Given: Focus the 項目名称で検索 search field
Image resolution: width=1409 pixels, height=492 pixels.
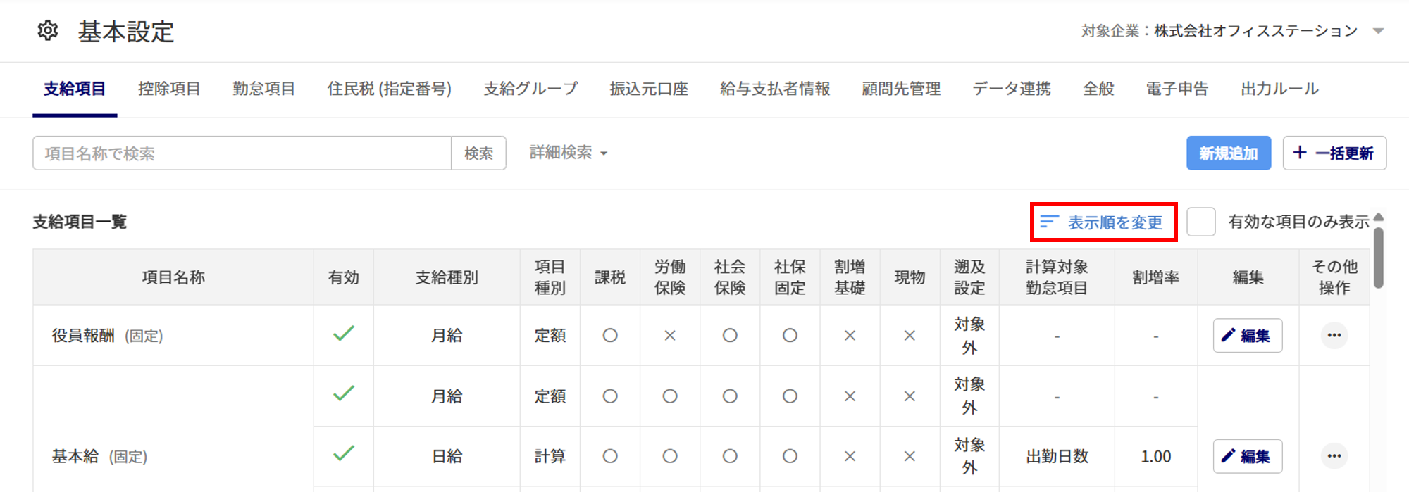Looking at the screenshot, I should click(x=242, y=153).
